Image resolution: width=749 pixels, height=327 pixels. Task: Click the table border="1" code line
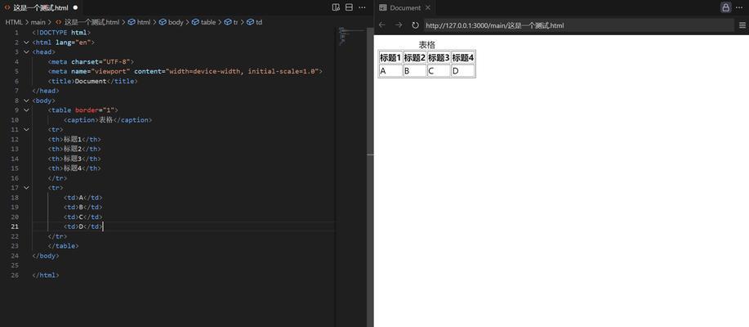[x=83, y=110]
